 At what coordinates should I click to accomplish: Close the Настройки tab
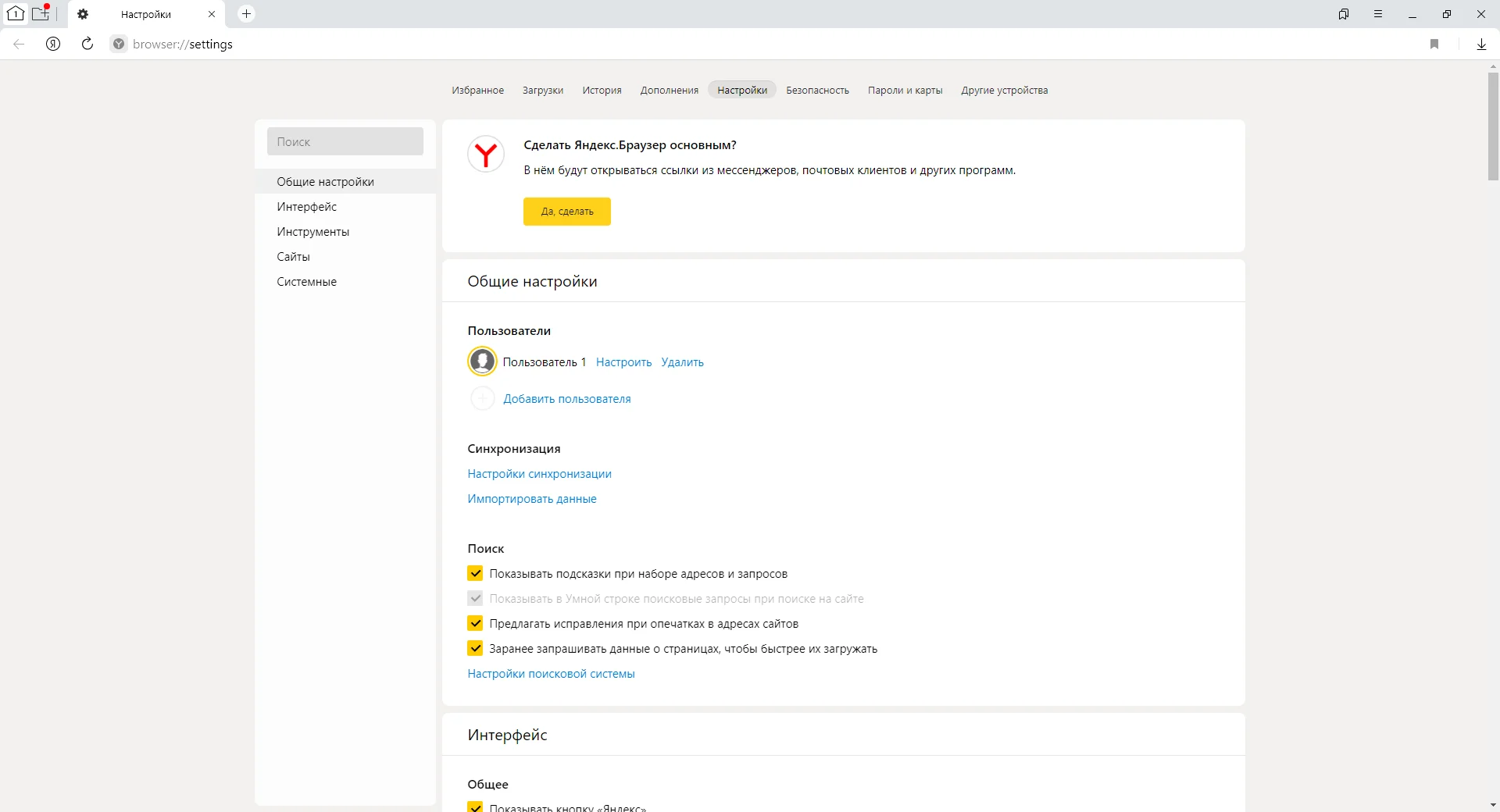click(x=212, y=14)
